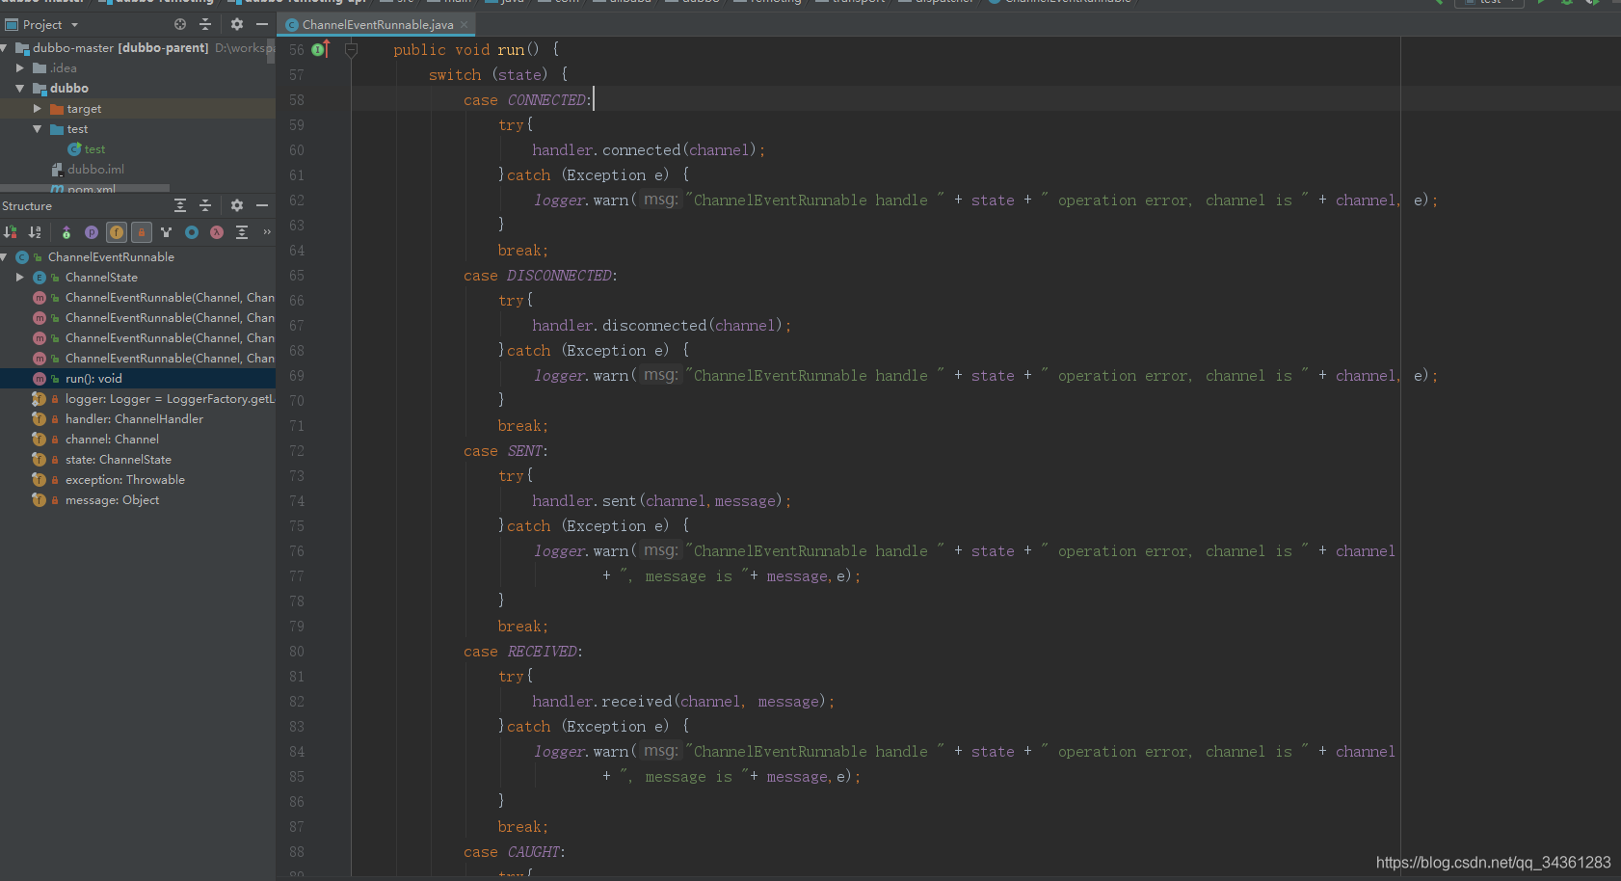Viewport: 1621px width, 881px height.
Task: Select first ChannelEventRunnable constructor in Structure
Action: click(138, 298)
